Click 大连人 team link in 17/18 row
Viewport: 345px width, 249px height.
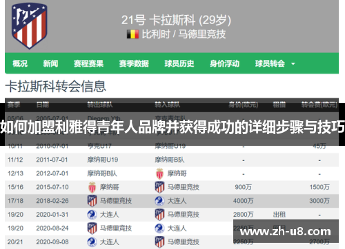point(177,201)
